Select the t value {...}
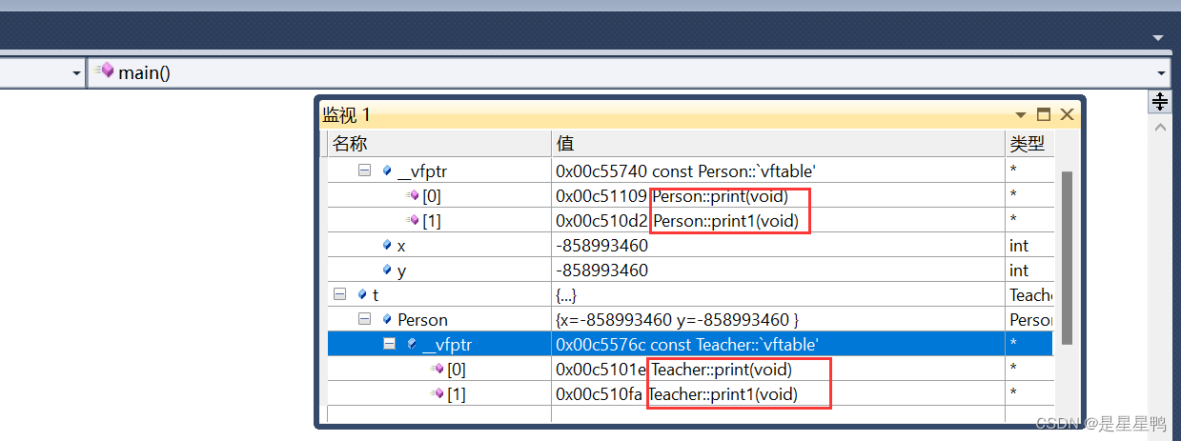Viewport: 1181px width, 441px height. point(566,295)
